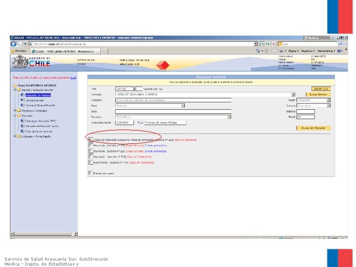
Task: Select the Neumonía Caso Cerrado radio button
Action: [x=91, y=145]
